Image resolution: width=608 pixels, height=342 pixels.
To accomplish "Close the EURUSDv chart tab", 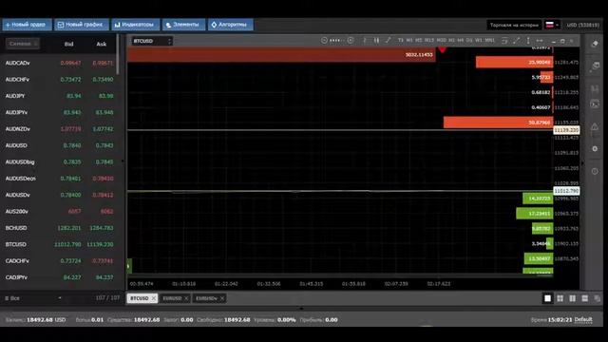I will tap(222, 298).
